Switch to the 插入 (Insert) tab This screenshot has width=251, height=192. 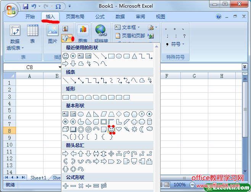point(50,17)
